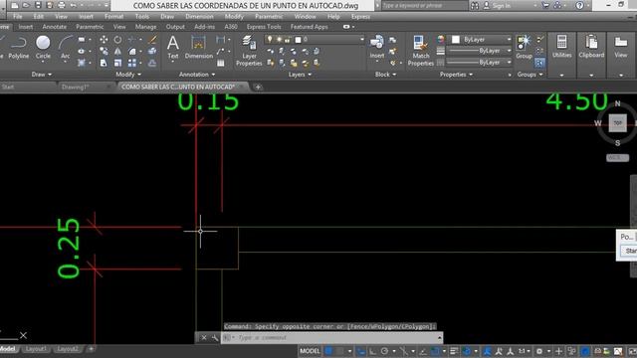Expand the Modify panel
The image size is (637, 358).
[128, 75]
